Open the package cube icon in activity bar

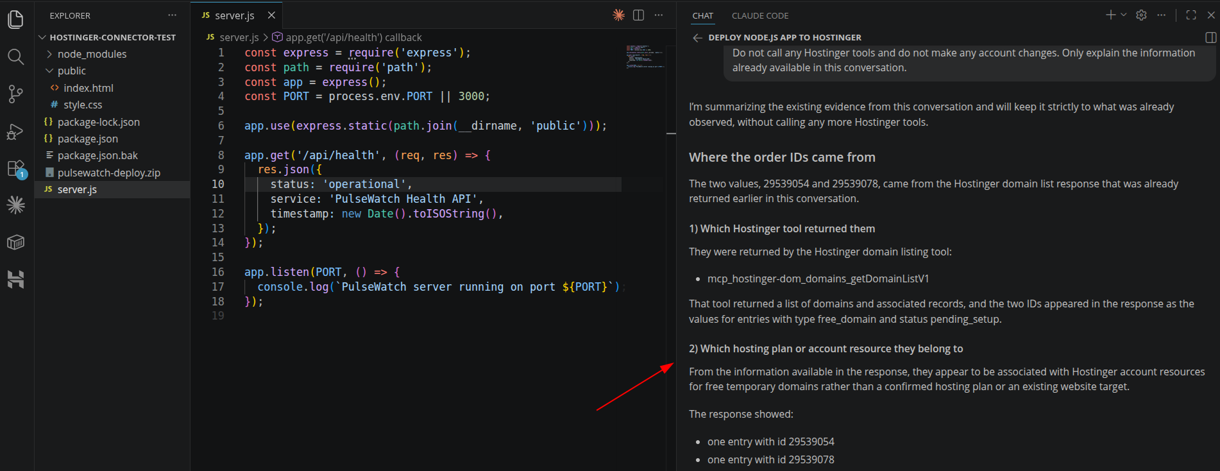pos(16,243)
